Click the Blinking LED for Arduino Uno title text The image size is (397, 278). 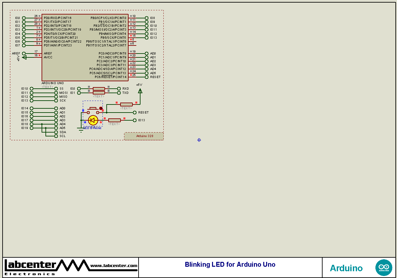pyautogui.click(x=230, y=264)
